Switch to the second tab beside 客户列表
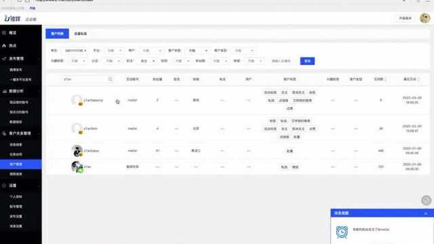 click(x=80, y=34)
